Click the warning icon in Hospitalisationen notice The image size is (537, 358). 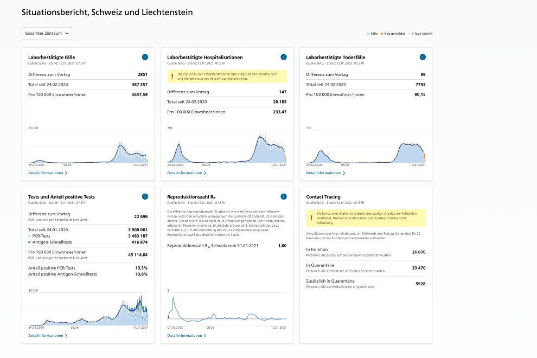tap(172, 76)
